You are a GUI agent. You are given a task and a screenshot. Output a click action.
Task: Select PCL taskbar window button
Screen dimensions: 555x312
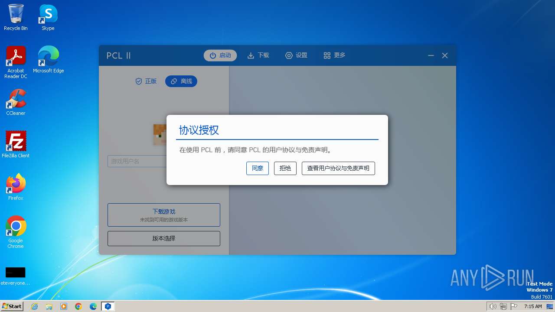(108, 306)
